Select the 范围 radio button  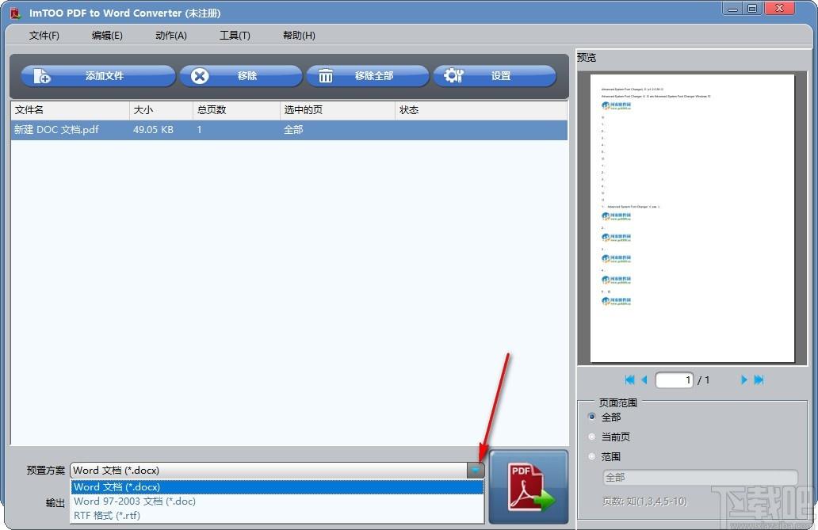tap(591, 456)
